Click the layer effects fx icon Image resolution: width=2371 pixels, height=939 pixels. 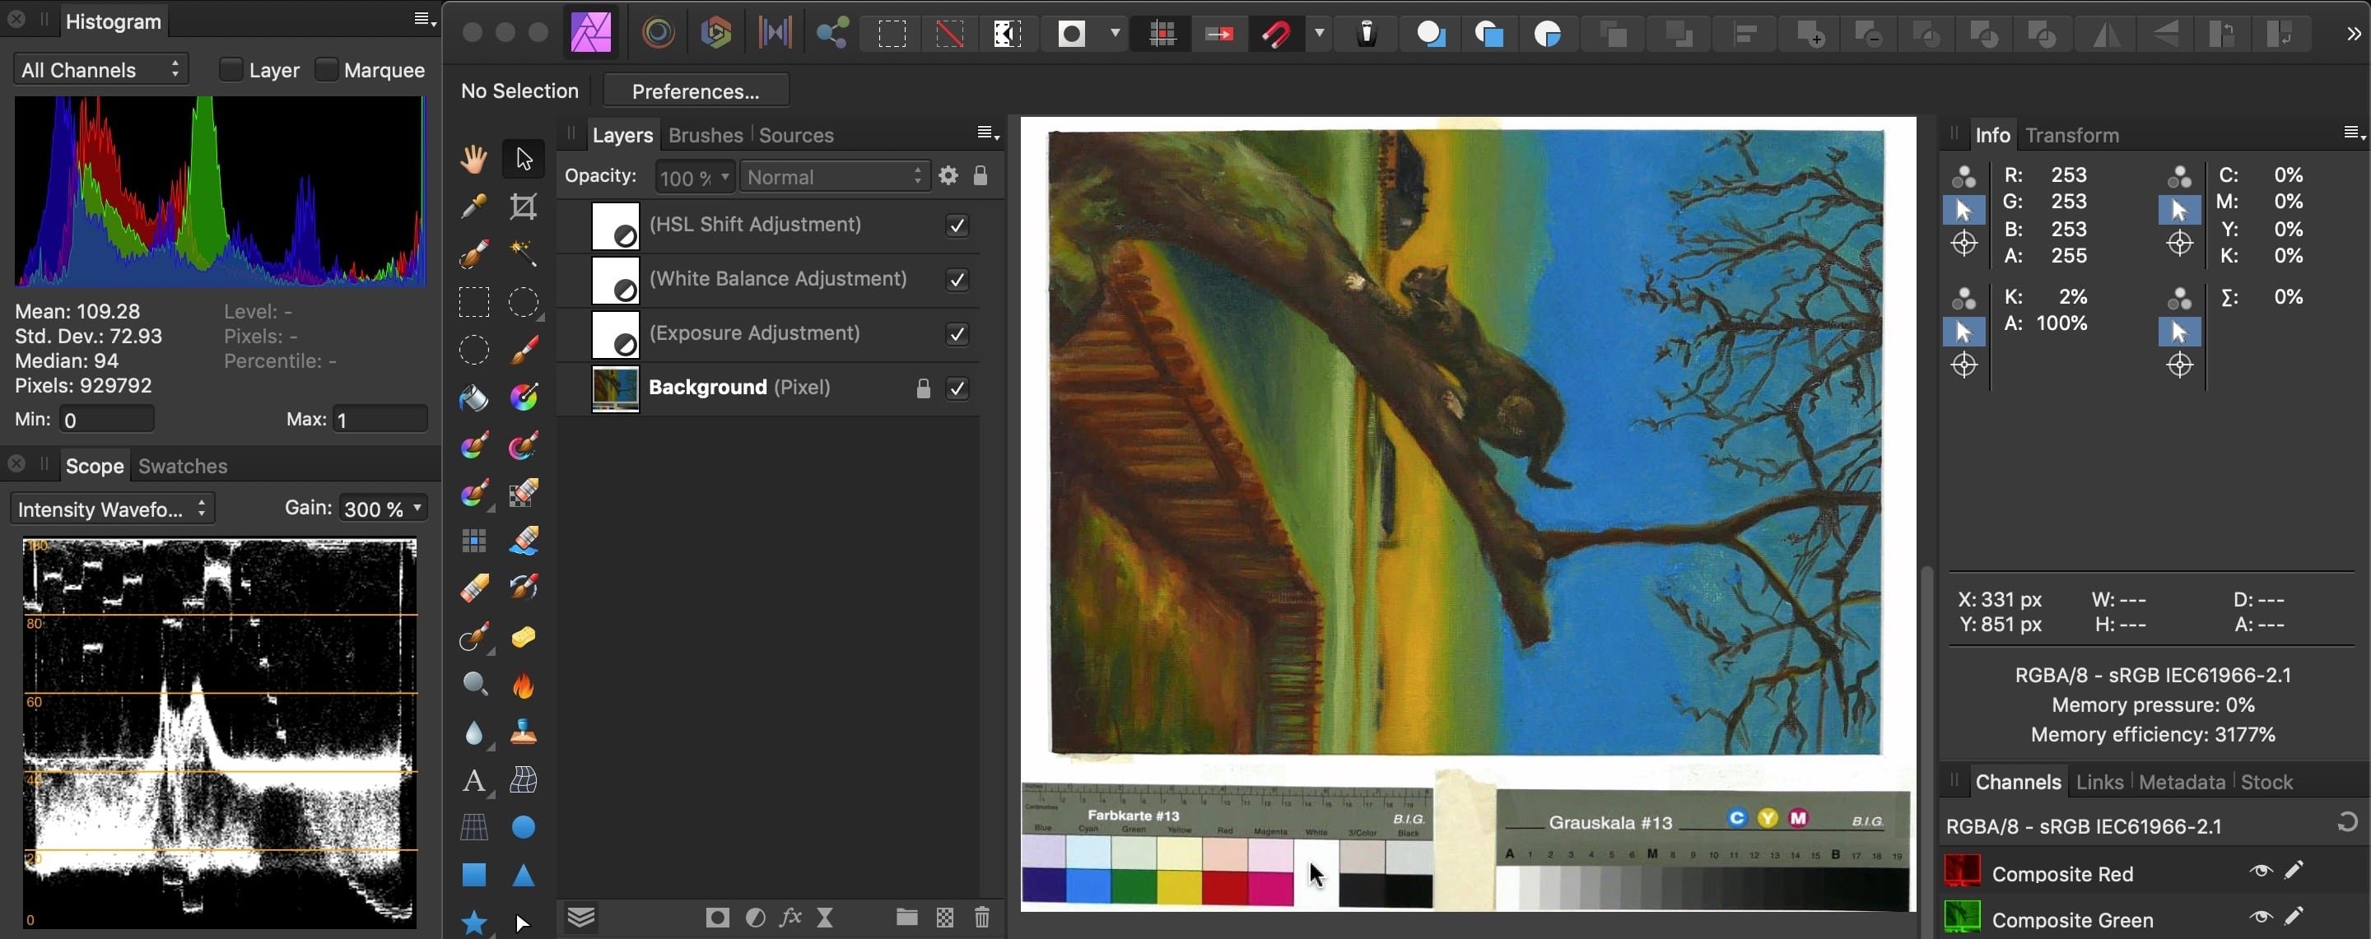[x=790, y=917]
